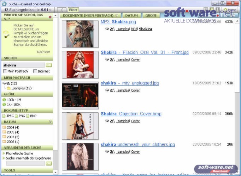The width and height of the screenshot is (241, 176).
Task: Filter by size 1k - 100k
Action: point(12,105)
